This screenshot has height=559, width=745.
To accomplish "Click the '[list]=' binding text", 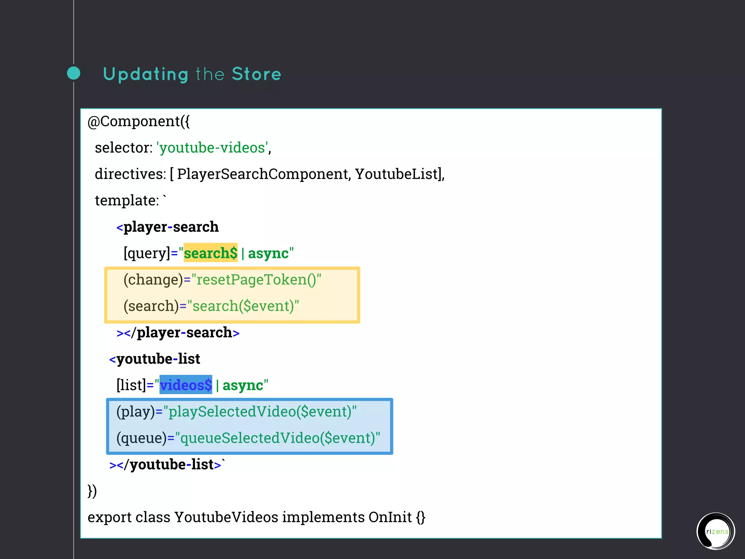I will pyautogui.click(x=135, y=385).
